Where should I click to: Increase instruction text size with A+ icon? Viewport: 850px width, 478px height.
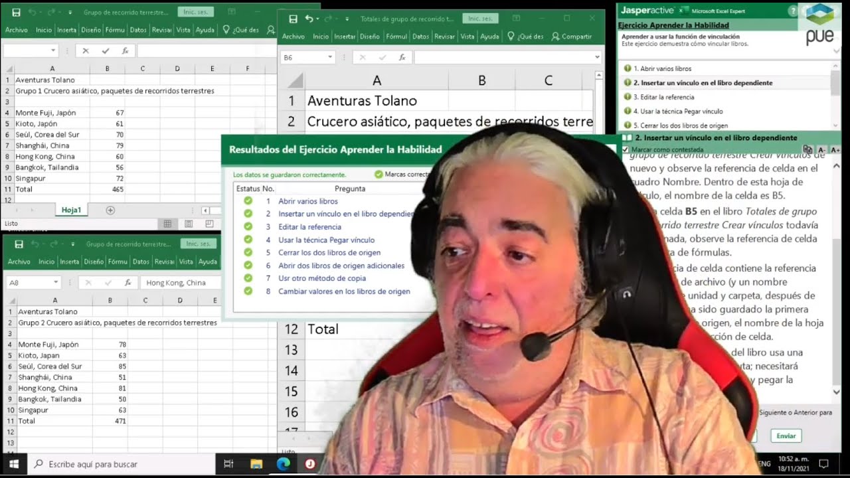coord(835,150)
